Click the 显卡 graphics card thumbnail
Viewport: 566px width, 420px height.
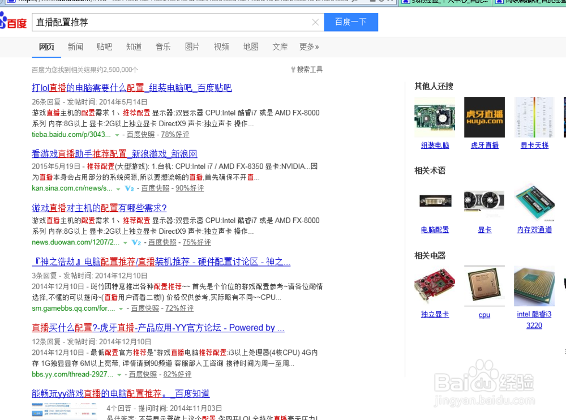coord(484,201)
